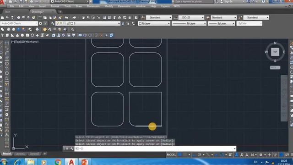
Task: Click the Dimension Style icon
Action: pos(175,17)
